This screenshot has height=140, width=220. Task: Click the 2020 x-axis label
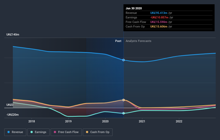(105, 121)
